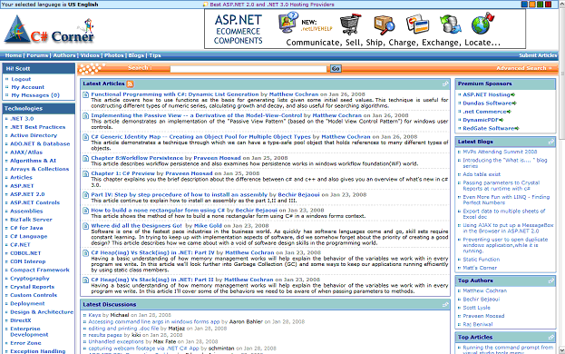
Task: Open article Chapter 1: C# Preview
Action: point(122,173)
